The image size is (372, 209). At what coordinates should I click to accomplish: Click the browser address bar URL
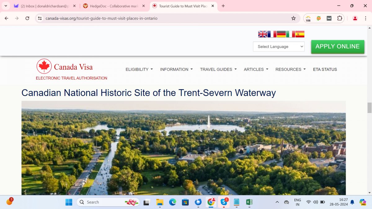tap(101, 18)
